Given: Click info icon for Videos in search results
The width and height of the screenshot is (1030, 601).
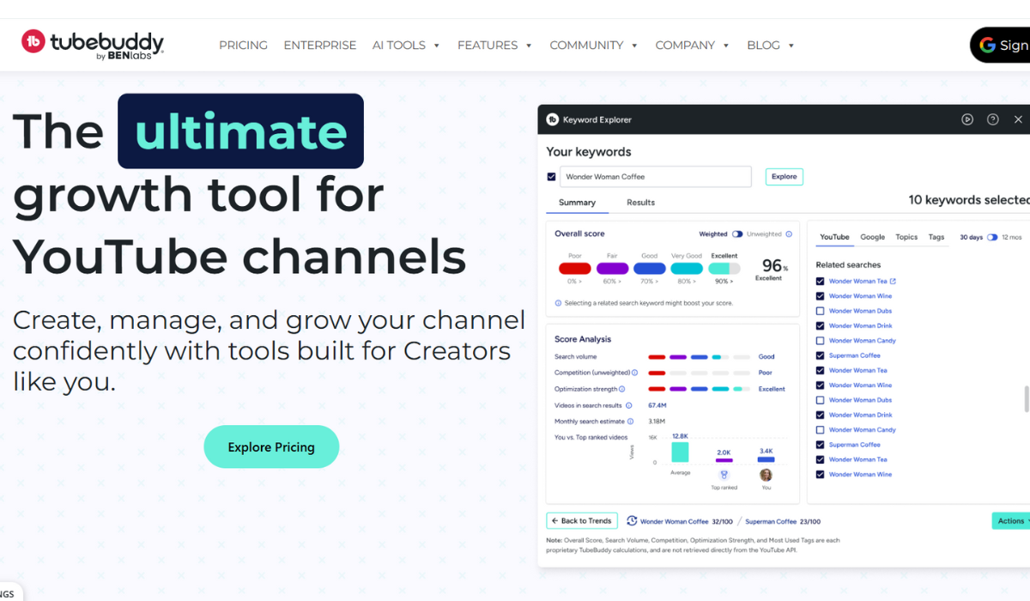Looking at the screenshot, I should click(629, 405).
